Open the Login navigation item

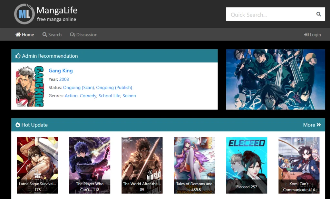pos(312,34)
